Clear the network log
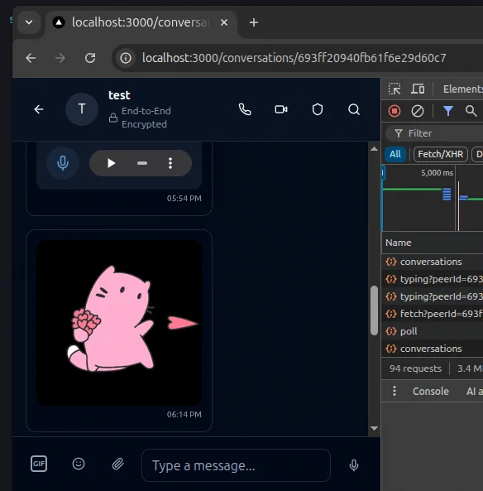This screenshot has width=483, height=491. click(x=418, y=111)
